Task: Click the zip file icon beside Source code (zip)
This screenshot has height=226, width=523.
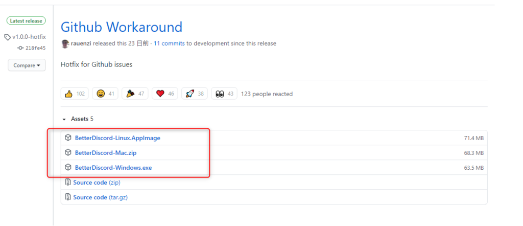Action: [x=68, y=183]
